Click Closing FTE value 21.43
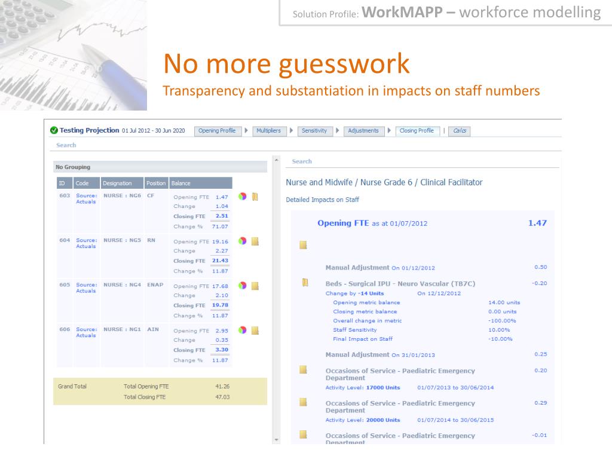The width and height of the screenshot is (612, 459). click(220, 261)
